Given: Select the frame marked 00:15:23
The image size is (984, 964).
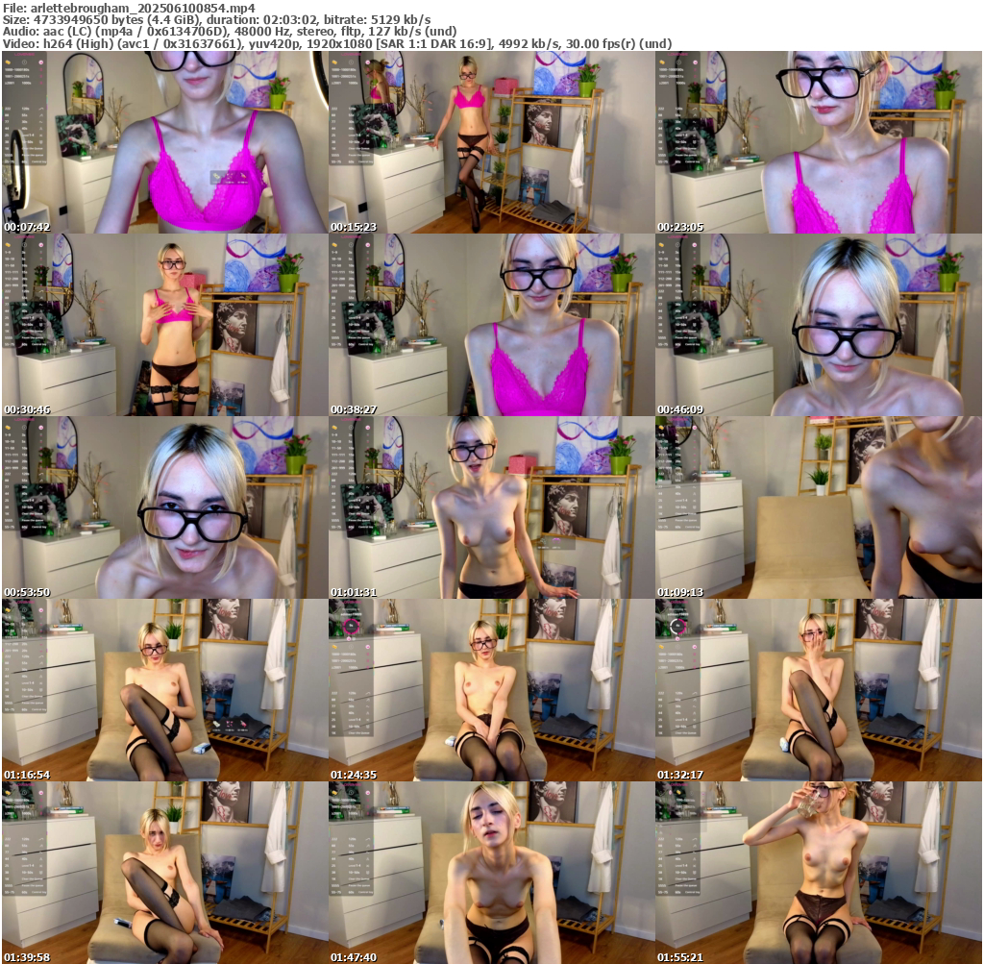Looking at the screenshot, I should [491, 142].
